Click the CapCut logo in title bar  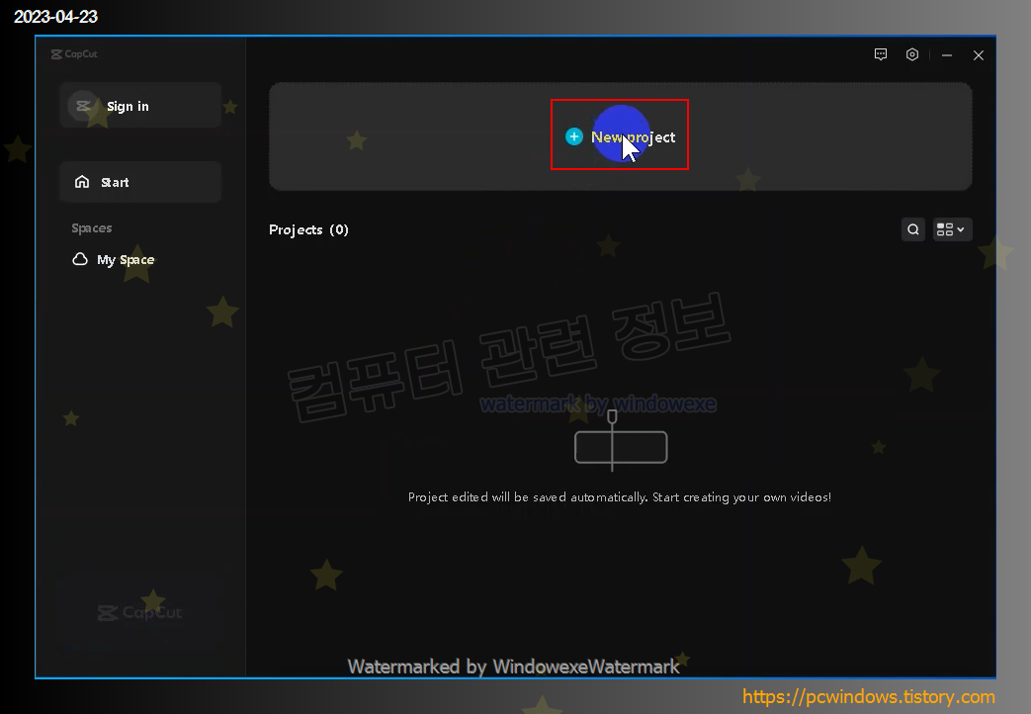[74, 54]
